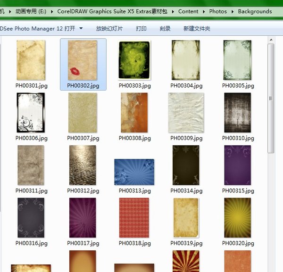Click the PH00305.jpg file name
Image resolution: width=283 pixels, height=272 pixels.
tap(238, 85)
